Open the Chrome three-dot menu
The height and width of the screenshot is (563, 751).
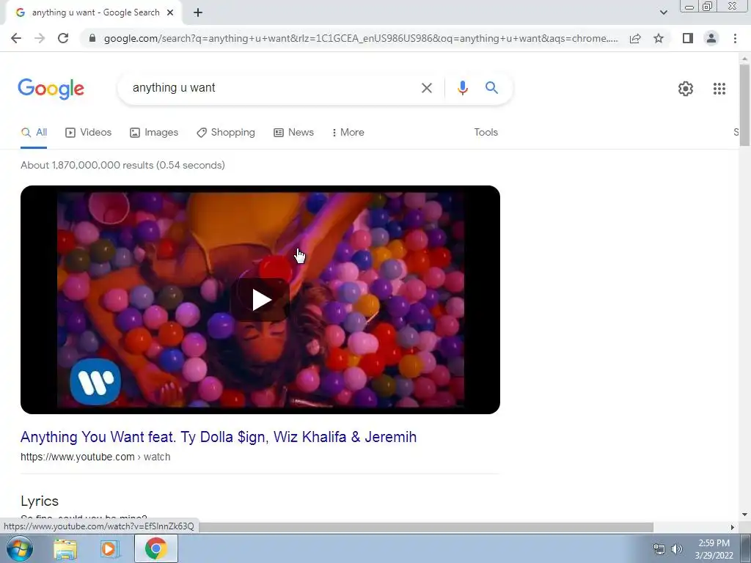[735, 38]
